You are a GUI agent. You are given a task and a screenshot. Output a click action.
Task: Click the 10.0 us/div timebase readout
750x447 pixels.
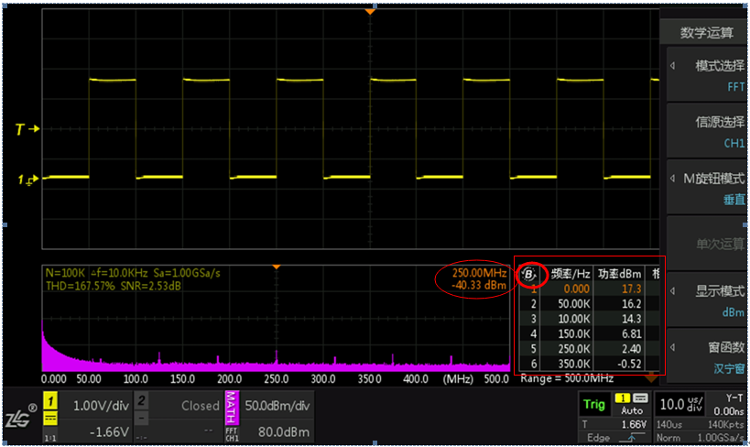680,404
